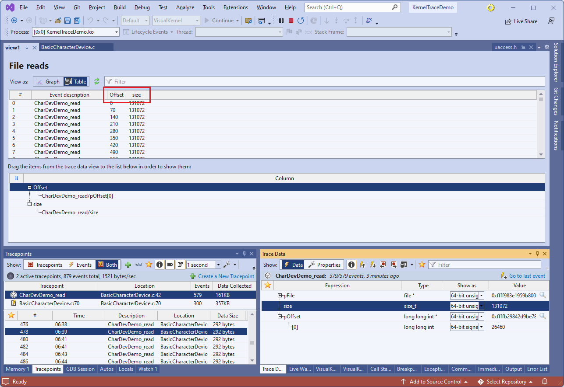Click the next event lightning icon in Trace Data

coord(372,265)
